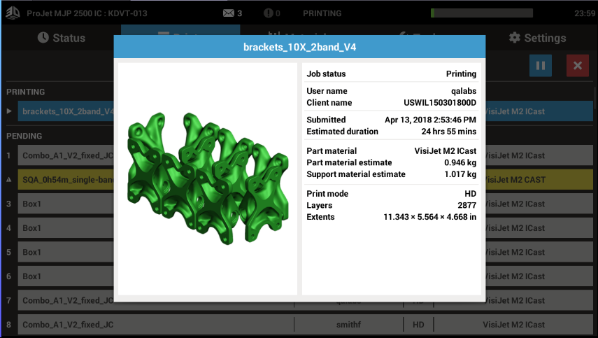The height and width of the screenshot is (338, 598).
Task: Open the alerts exclamation icon
Action: pos(269,13)
